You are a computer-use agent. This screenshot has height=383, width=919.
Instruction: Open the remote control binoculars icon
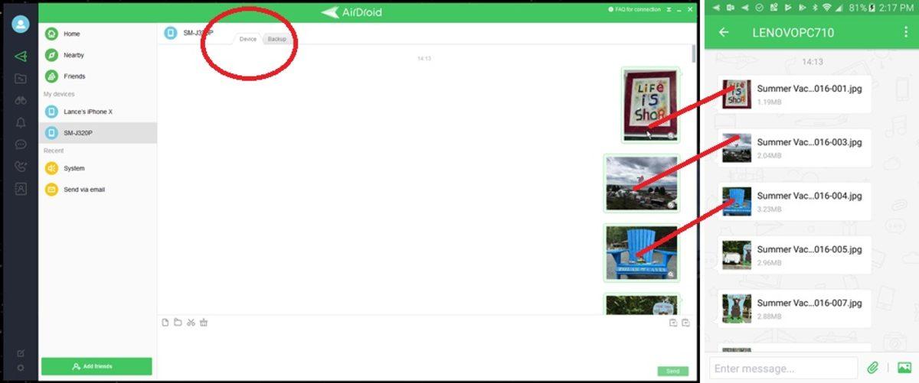coord(21,100)
